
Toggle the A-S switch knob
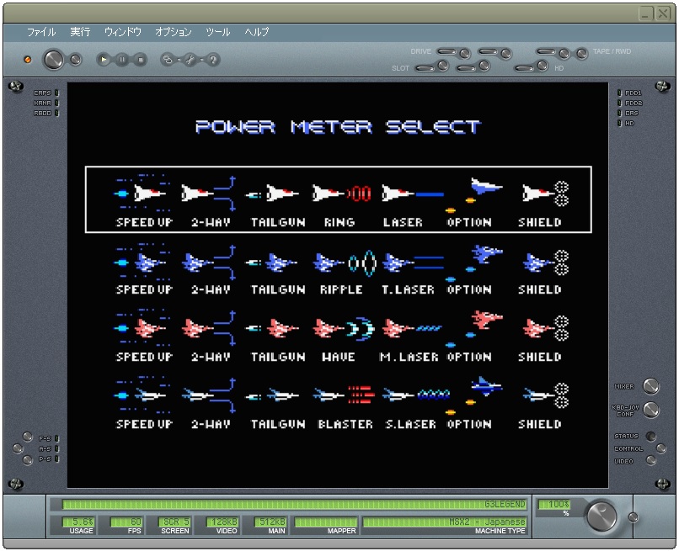tap(18, 448)
